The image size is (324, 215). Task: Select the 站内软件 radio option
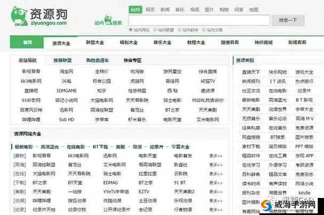pos(179,30)
